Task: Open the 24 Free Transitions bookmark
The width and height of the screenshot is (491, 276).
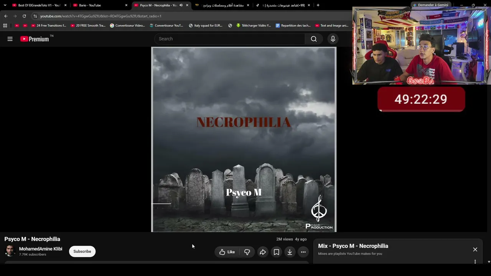Action: [49, 26]
